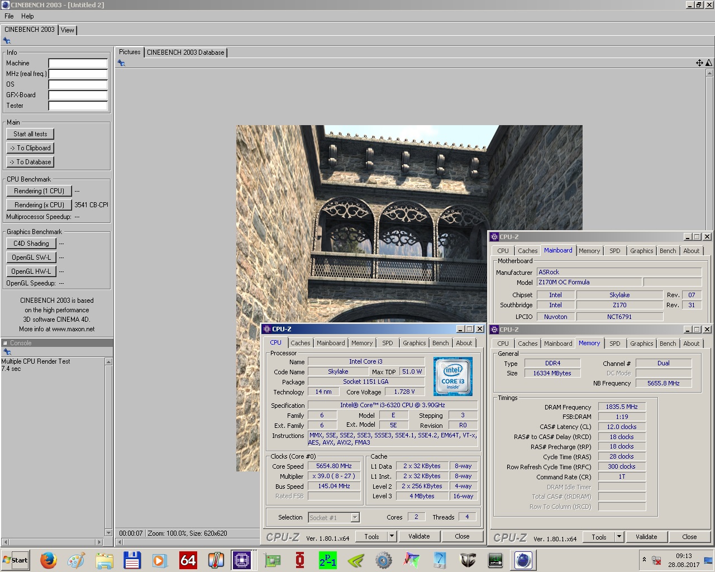
Task: Click the blue question-mark document taskbar icon
Action: point(440,560)
